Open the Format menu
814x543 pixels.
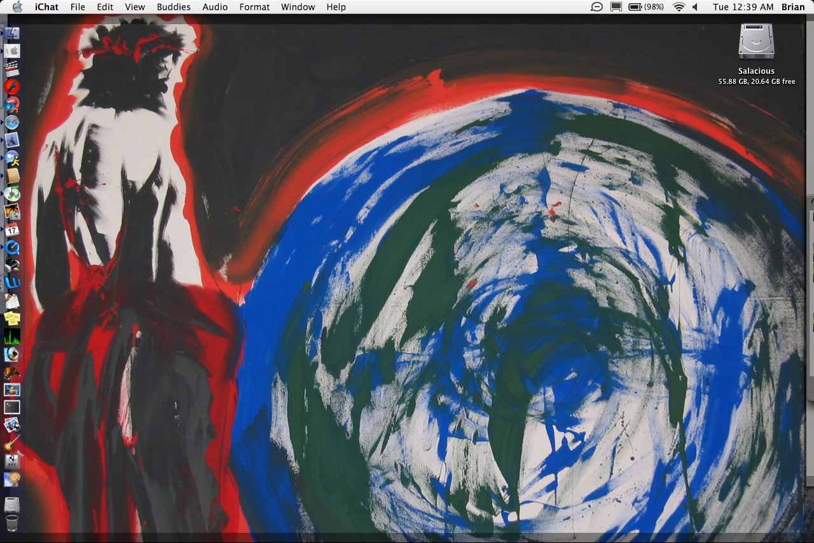point(254,7)
